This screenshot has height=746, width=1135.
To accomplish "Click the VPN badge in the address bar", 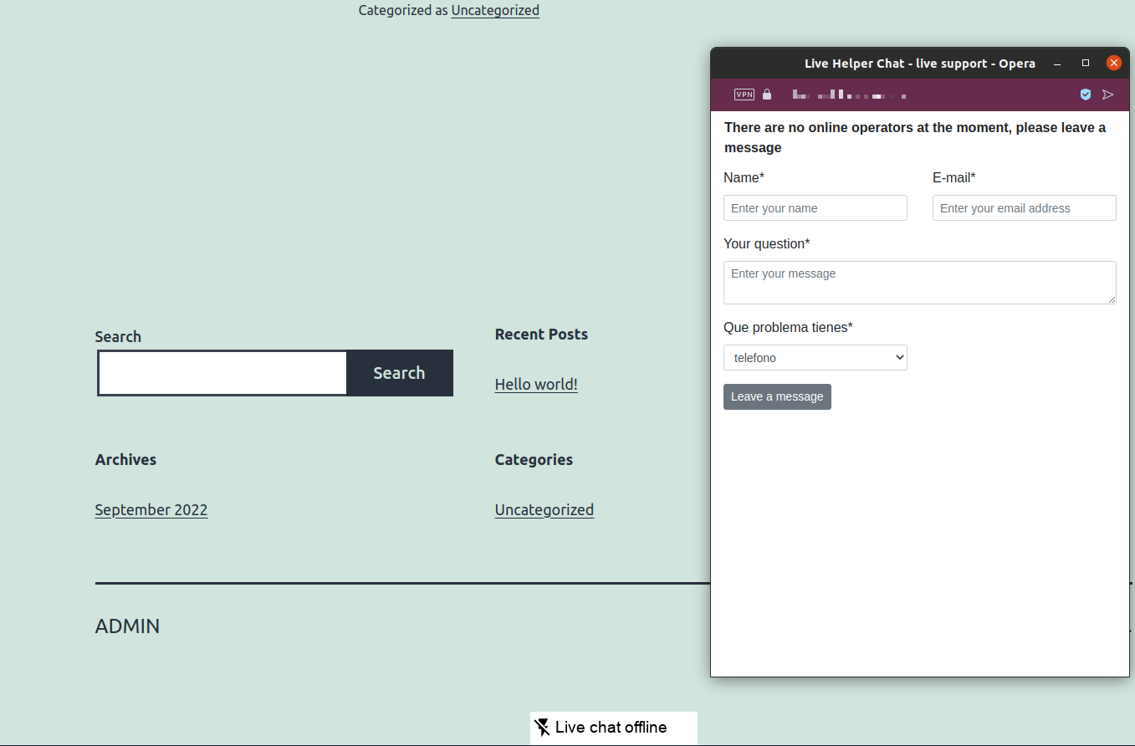I will (744, 95).
